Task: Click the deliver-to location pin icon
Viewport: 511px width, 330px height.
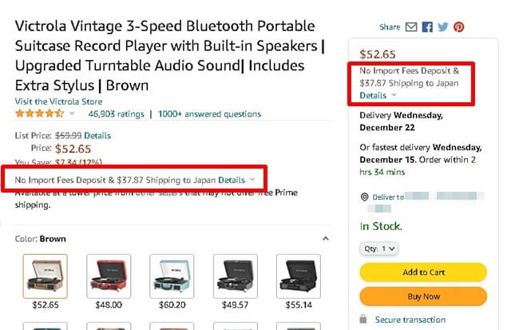Action: tap(365, 197)
